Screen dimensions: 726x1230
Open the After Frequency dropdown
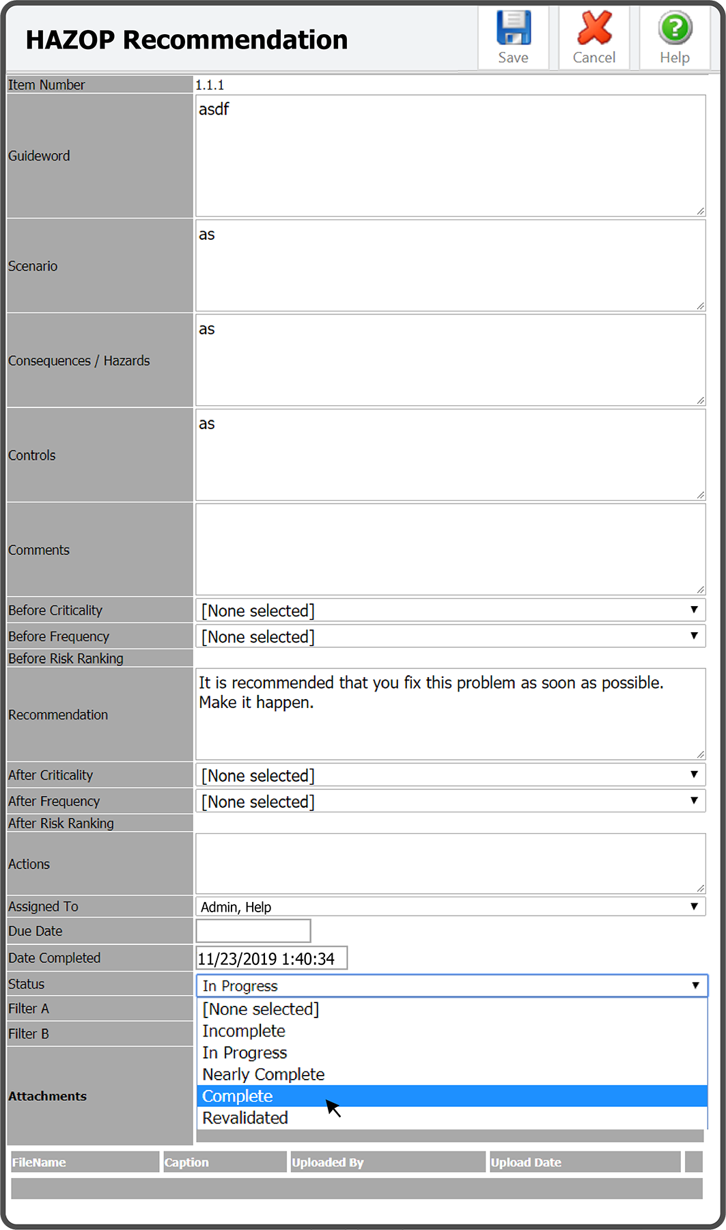(450, 801)
